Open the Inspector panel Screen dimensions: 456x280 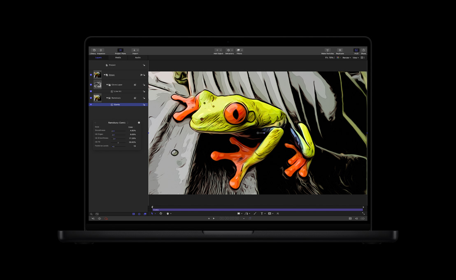coord(101,49)
